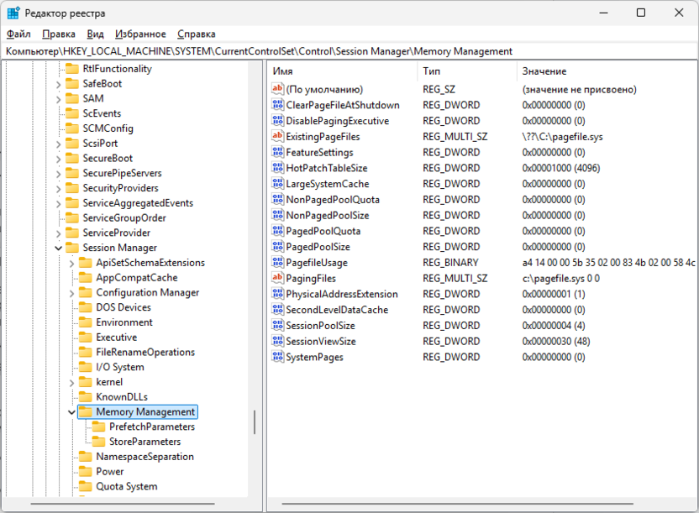Click the REG_BINARY type cell

click(x=450, y=263)
